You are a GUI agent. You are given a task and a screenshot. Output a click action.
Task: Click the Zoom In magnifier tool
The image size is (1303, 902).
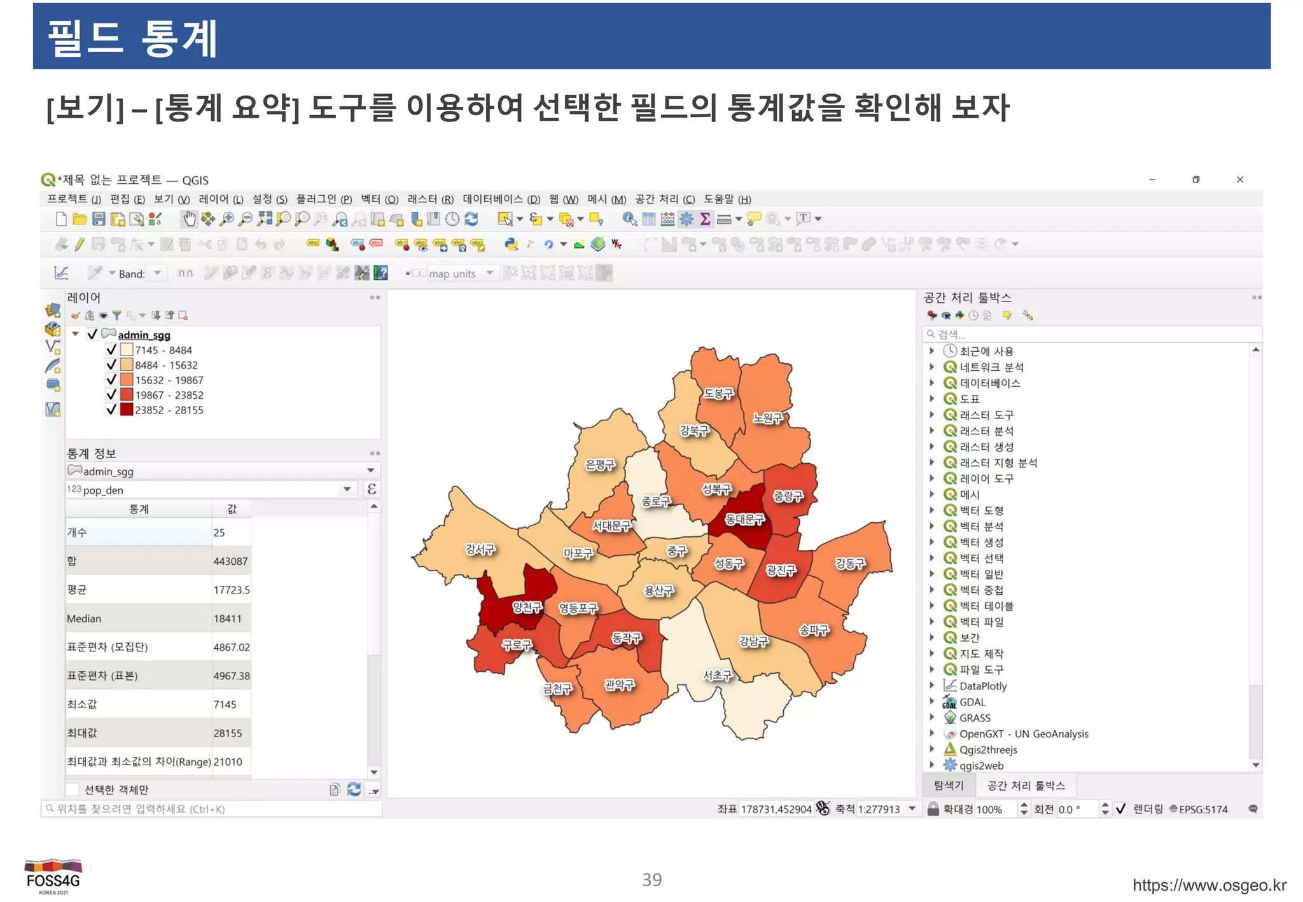pyautogui.click(x=226, y=219)
